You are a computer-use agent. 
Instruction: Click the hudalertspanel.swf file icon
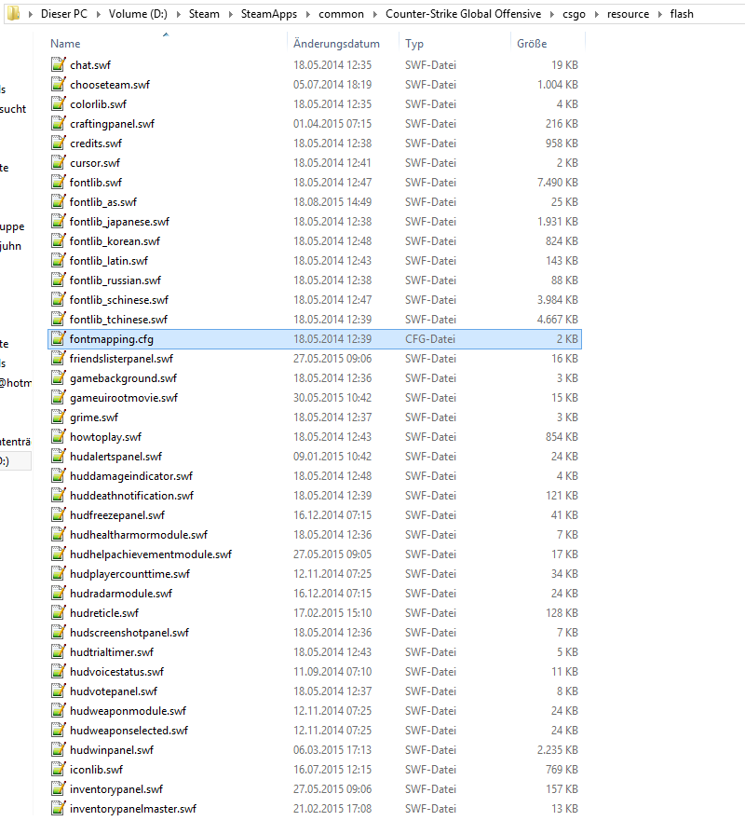pyautogui.click(x=59, y=456)
